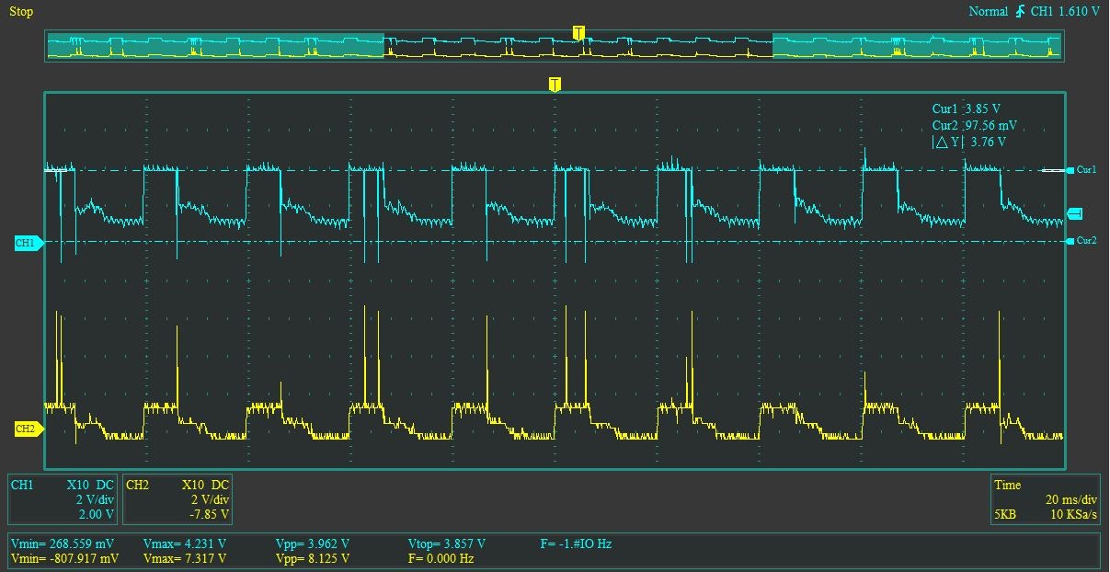The image size is (1110, 572).
Task: Click the T marker in the overview strip
Action: coord(578,32)
